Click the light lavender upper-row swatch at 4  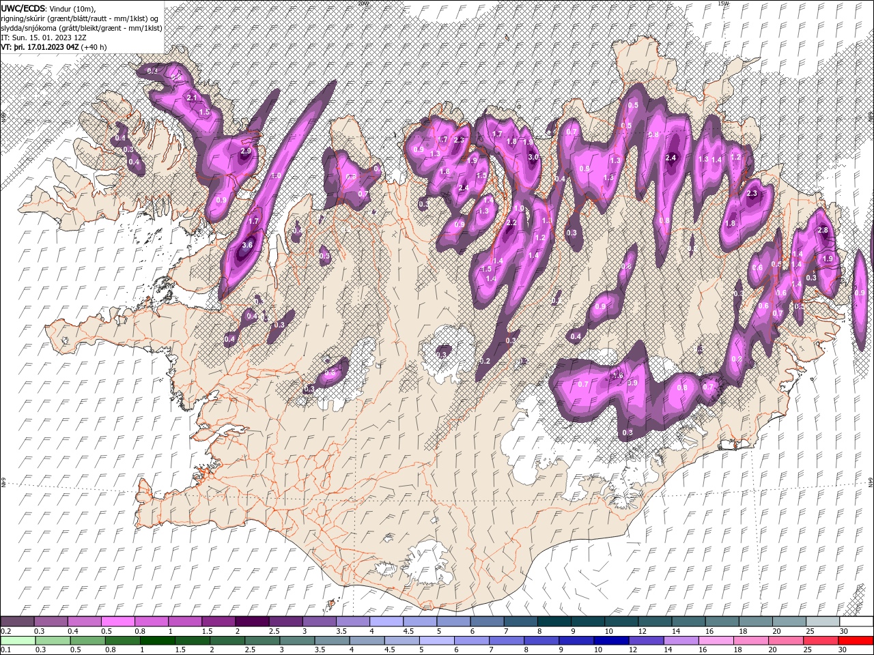(x=386, y=622)
